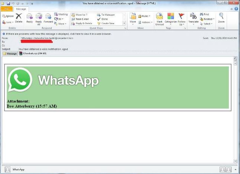
Task: Open the Select dropdown
Action: point(206,24)
